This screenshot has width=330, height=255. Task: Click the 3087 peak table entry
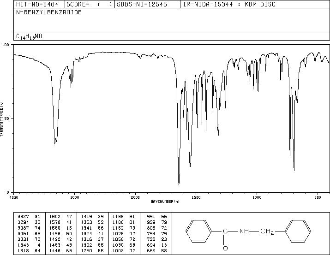(x=29, y=228)
